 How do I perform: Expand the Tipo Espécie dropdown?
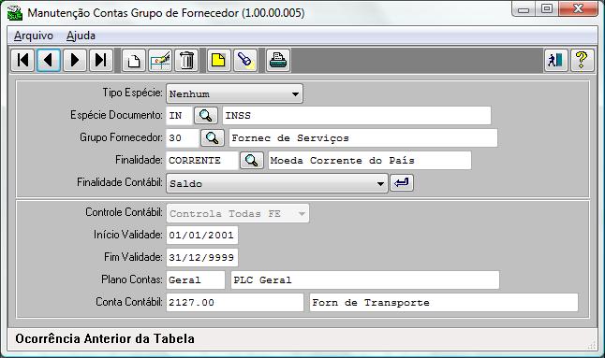(234, 93)
